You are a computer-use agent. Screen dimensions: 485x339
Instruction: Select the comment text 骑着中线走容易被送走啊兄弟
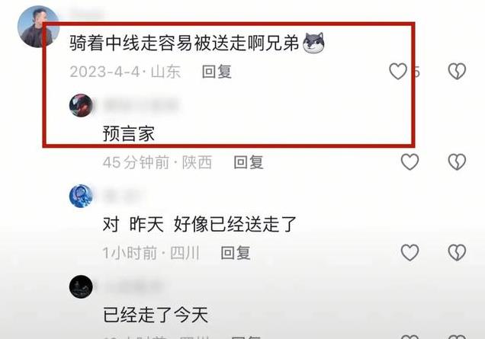pos(185,43)
